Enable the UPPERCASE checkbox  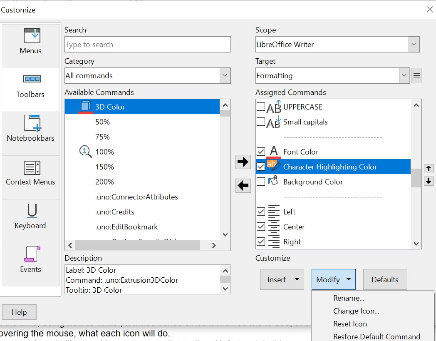pyautogui.click(x=260, y=106)
